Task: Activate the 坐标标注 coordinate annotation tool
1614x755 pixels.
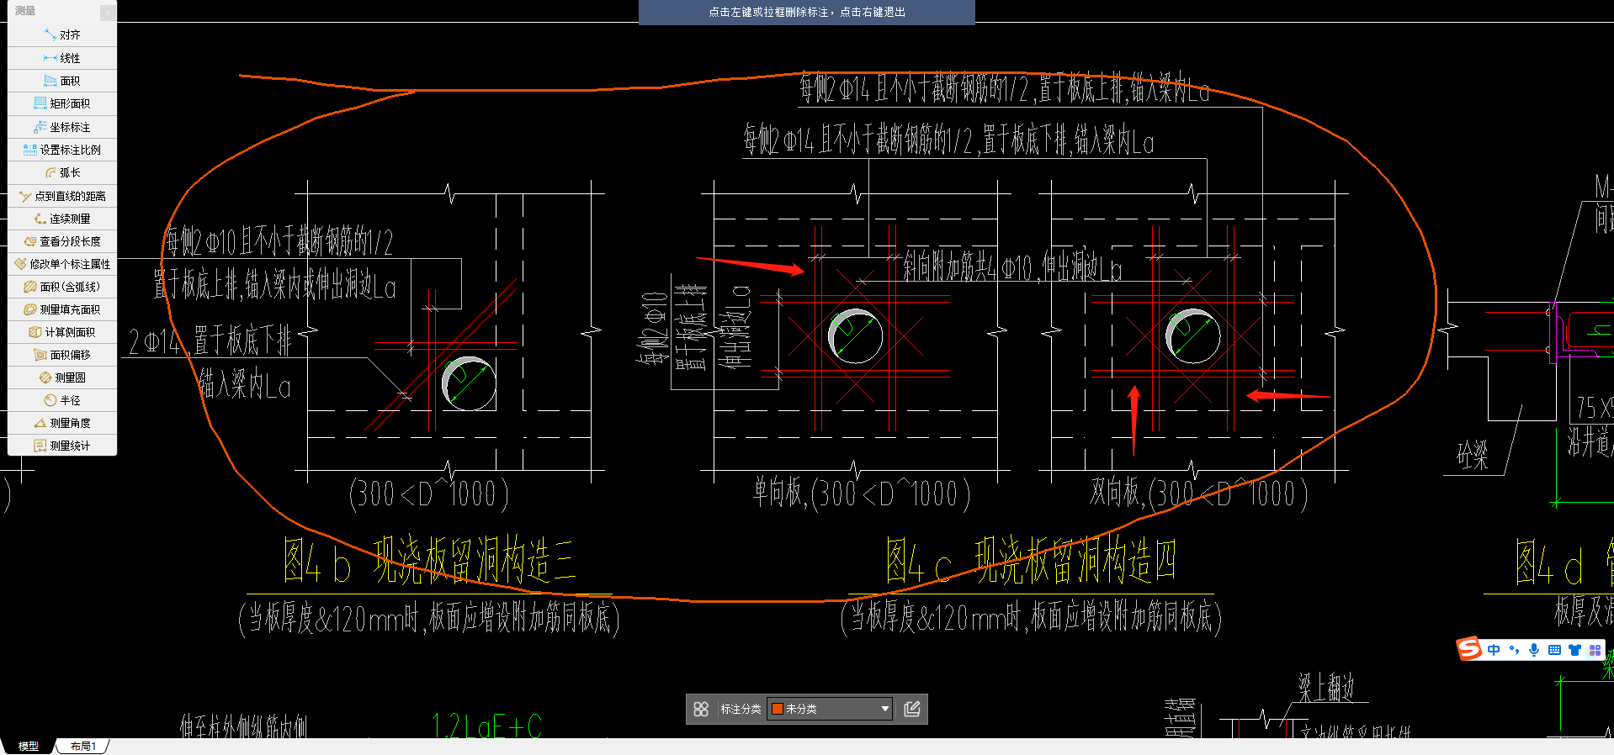Action: (x=62, y=127)
